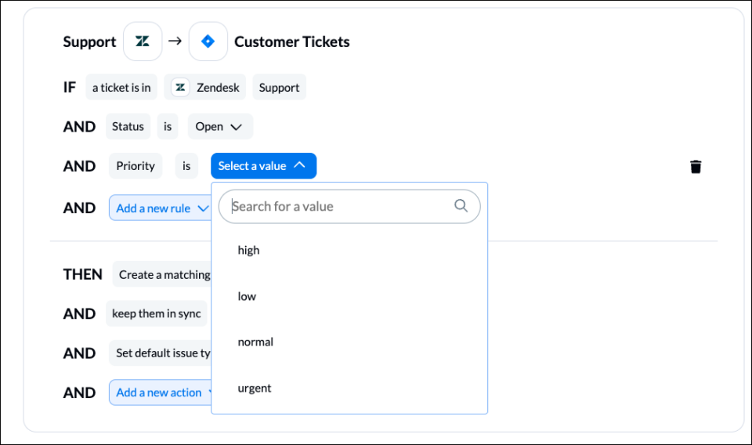
Task: Click the Status field chip
Action: [x=128, y=127]
